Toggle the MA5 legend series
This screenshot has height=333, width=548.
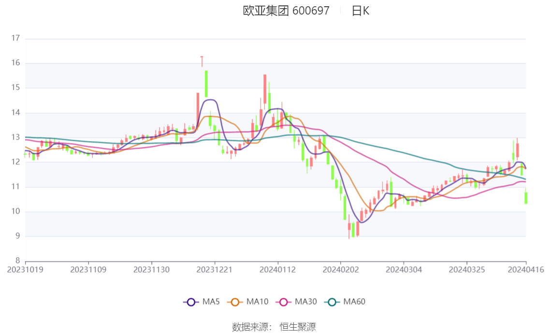coord(202,302)
